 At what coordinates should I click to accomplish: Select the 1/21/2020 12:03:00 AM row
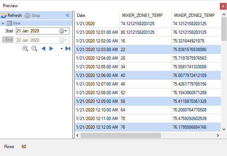pos(148,50)
